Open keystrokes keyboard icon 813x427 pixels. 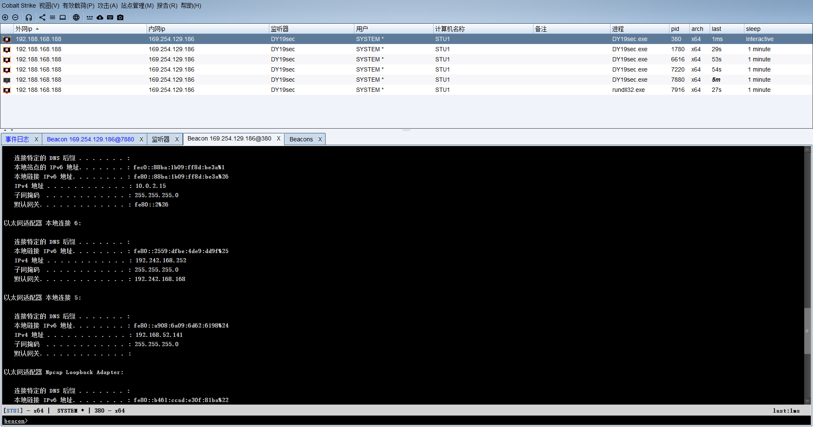point(110,17)
